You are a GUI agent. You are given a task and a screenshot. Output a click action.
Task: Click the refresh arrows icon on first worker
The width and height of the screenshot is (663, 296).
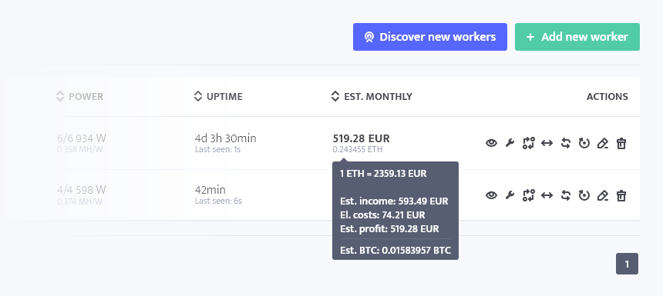tap(566, 143)
